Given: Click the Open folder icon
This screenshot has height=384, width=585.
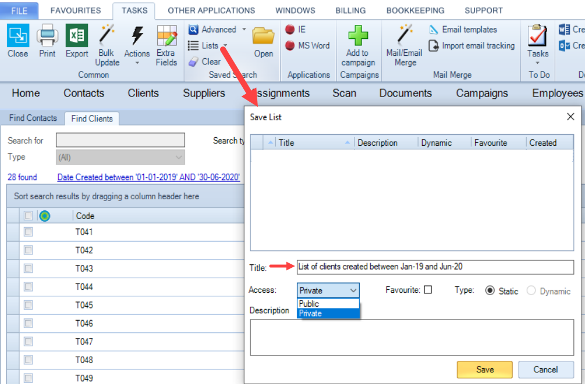Looking at the screenshot, I should (x=264, y=37).
